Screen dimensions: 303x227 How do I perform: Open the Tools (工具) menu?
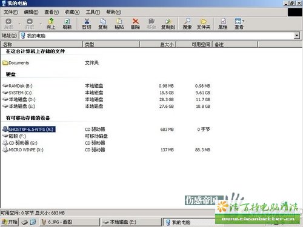(93, 12)
